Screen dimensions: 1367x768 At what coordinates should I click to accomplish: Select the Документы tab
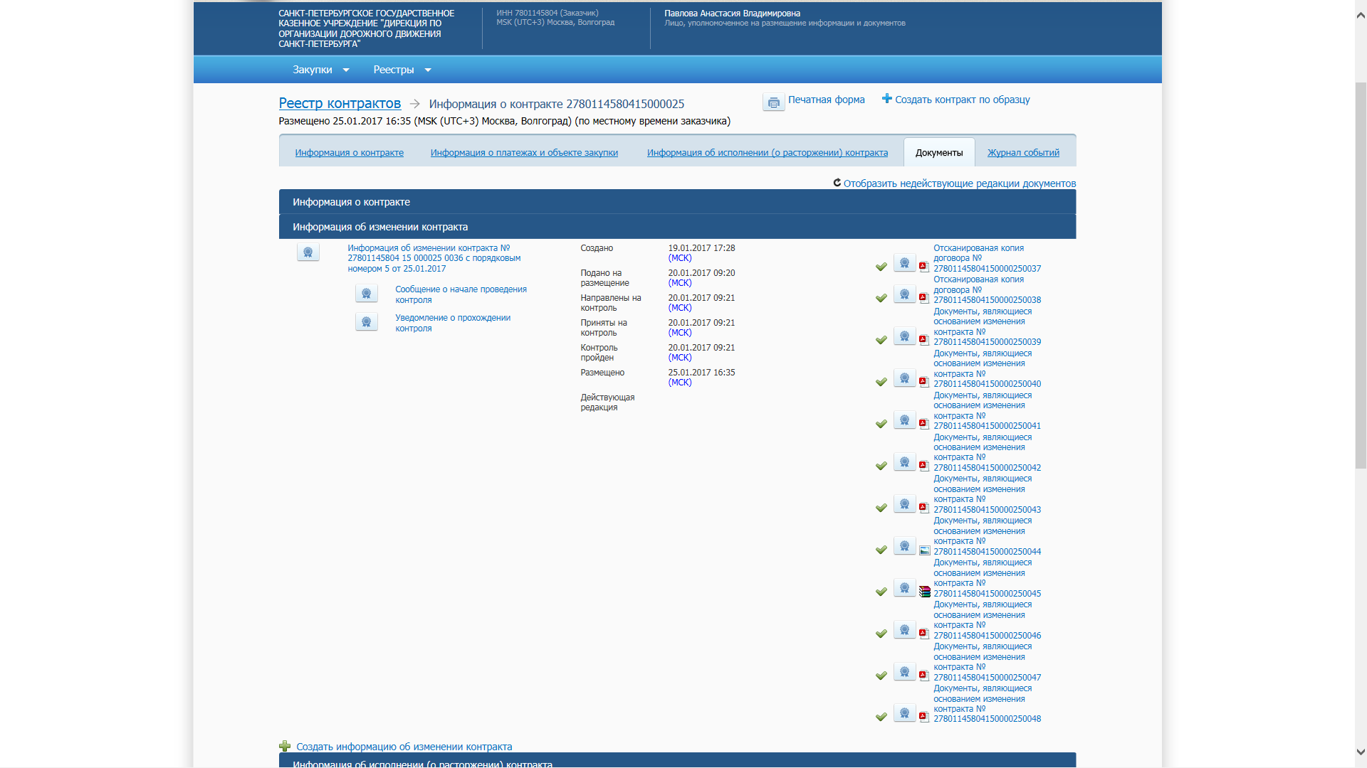939,153
